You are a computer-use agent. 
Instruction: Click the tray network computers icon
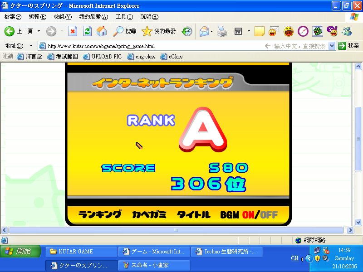[317, 250]
